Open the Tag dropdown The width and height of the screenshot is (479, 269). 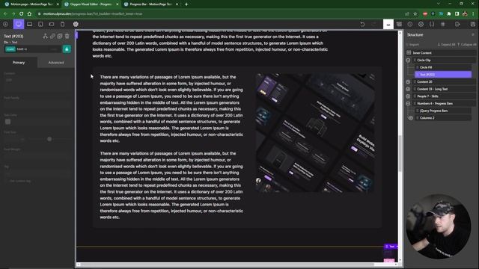(x=37, y=173)
